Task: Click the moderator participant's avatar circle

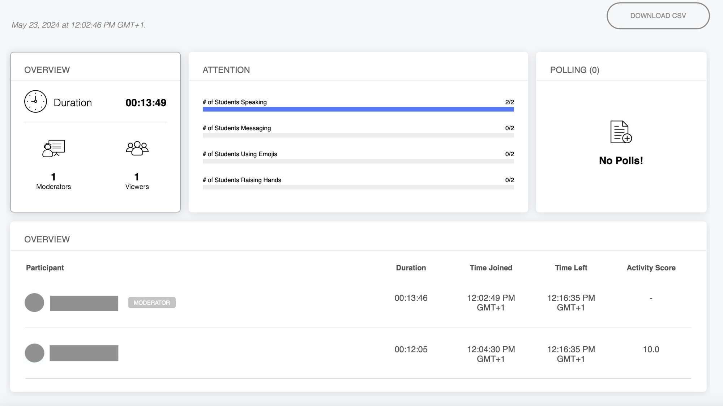Action: [x=34, y=303]
